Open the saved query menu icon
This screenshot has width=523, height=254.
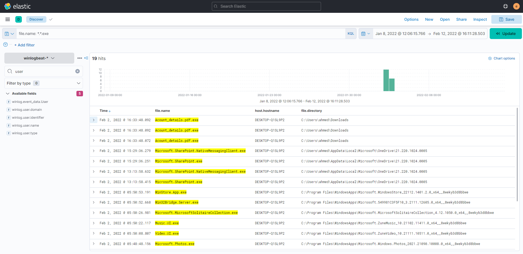point(9,34)
